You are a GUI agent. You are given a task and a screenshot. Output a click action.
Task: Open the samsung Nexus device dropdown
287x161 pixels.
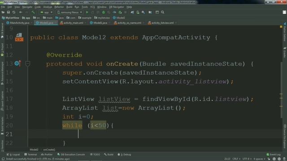[70, 12]
